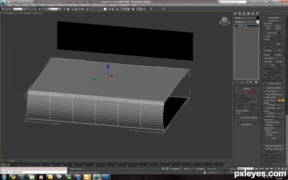Open the Help menu
Viewport: 288px width, 180px height.
(134, 5)
